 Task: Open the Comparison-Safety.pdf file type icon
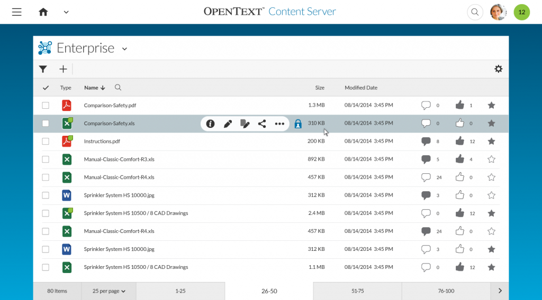67,105
